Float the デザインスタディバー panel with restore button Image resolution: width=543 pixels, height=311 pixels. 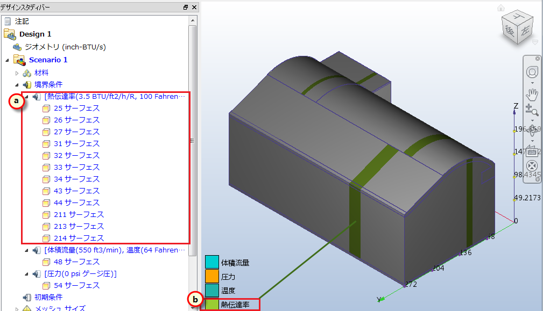point(186,8)
